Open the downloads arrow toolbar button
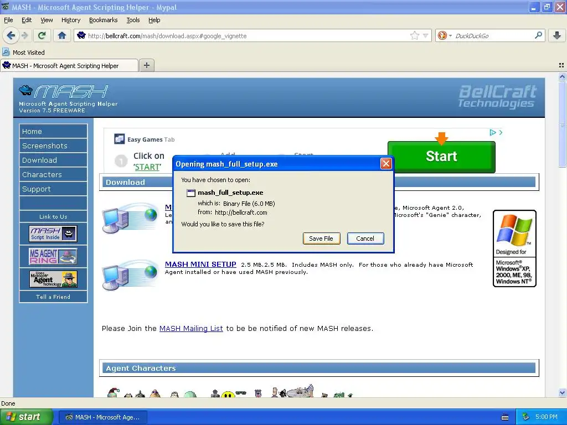 click(557, 35)
